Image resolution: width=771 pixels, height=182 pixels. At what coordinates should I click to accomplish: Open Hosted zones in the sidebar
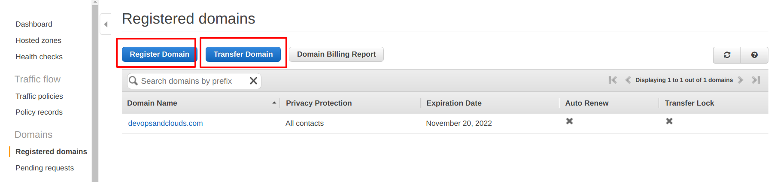(38, 40)
